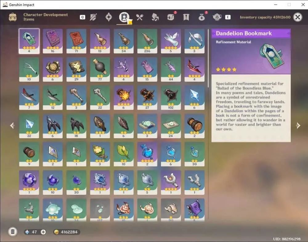The image size is (308, 242).
Task: Select the red book item with count 71
Action: click(x=76, y=41)
